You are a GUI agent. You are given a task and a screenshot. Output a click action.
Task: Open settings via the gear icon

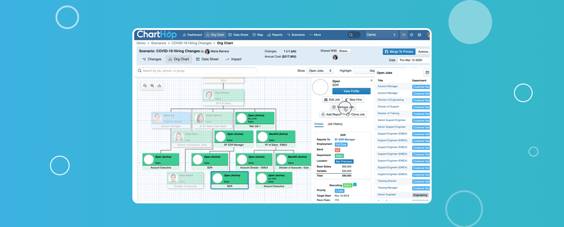412,35
